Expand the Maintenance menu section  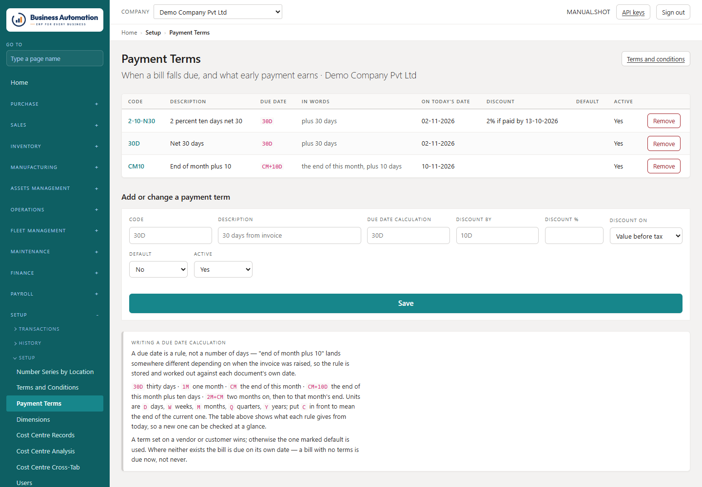tap(55, 252)
